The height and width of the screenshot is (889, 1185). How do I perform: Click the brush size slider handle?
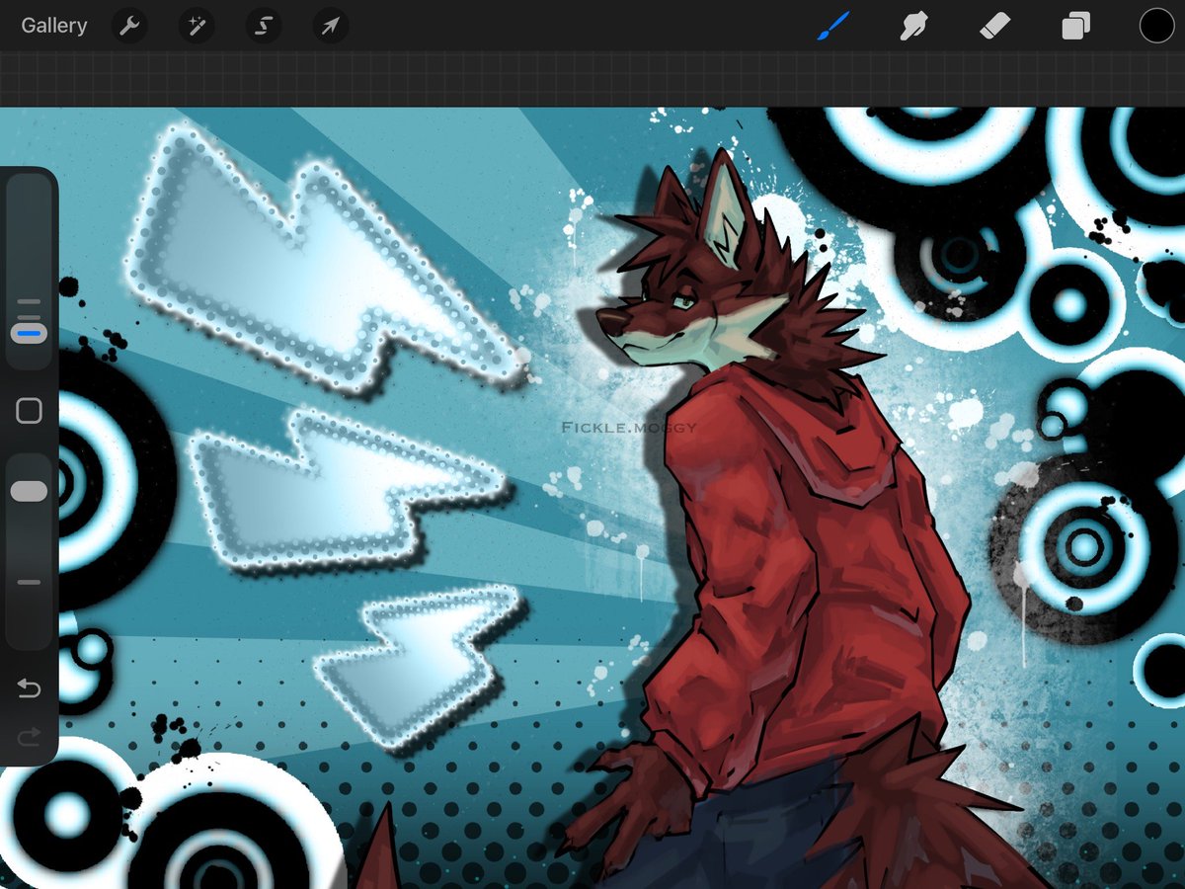(x=30, y=334)
